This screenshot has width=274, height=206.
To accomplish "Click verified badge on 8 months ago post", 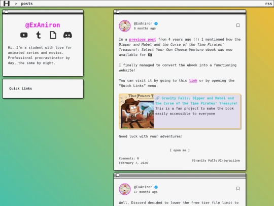I will click(156, 23).
